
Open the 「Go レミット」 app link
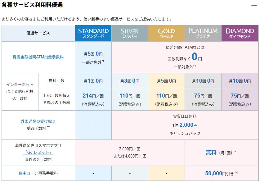point(38,152)
